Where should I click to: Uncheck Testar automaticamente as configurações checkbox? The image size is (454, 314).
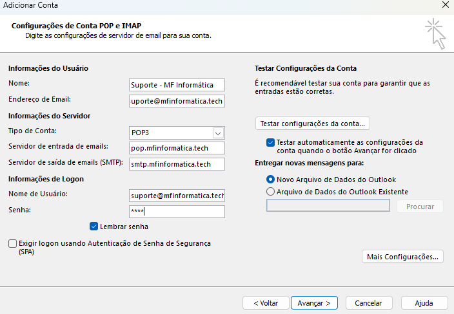[x=270, y=142]
